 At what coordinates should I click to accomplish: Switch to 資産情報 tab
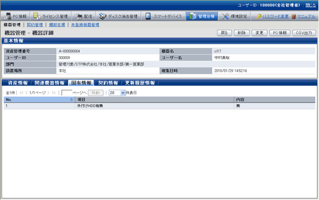coord(17,83)
